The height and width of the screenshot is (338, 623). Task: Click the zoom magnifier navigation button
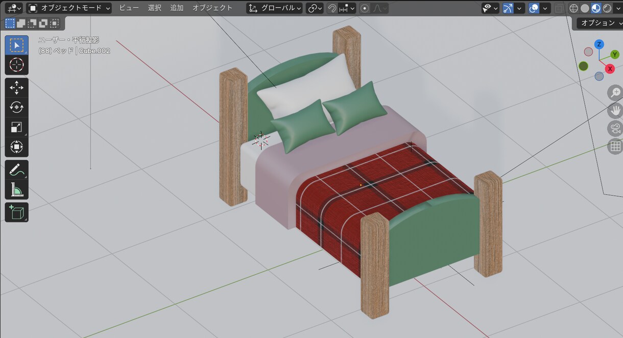point(615,93)
